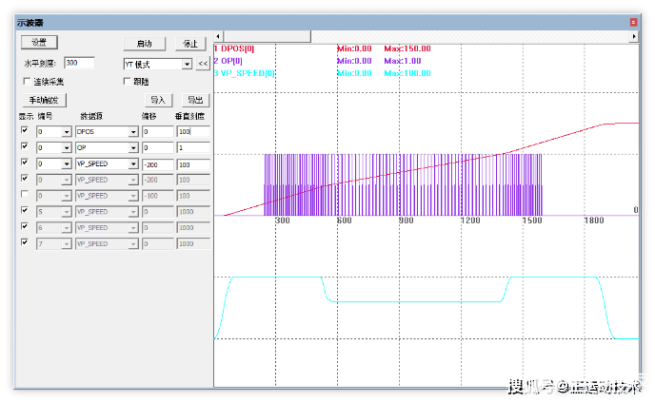This screenshot has height=403, width=655.
Task: Click the 手动触发 manual trigger button
Action: pos(44,99)
